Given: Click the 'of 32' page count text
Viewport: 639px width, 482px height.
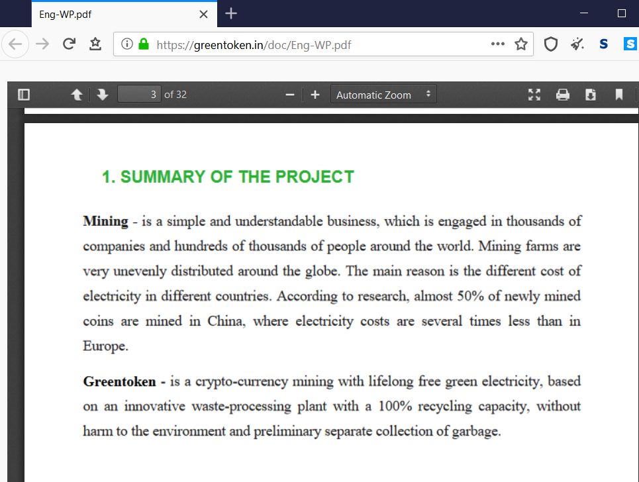Looking at the screenshot, I should [175, 95].
